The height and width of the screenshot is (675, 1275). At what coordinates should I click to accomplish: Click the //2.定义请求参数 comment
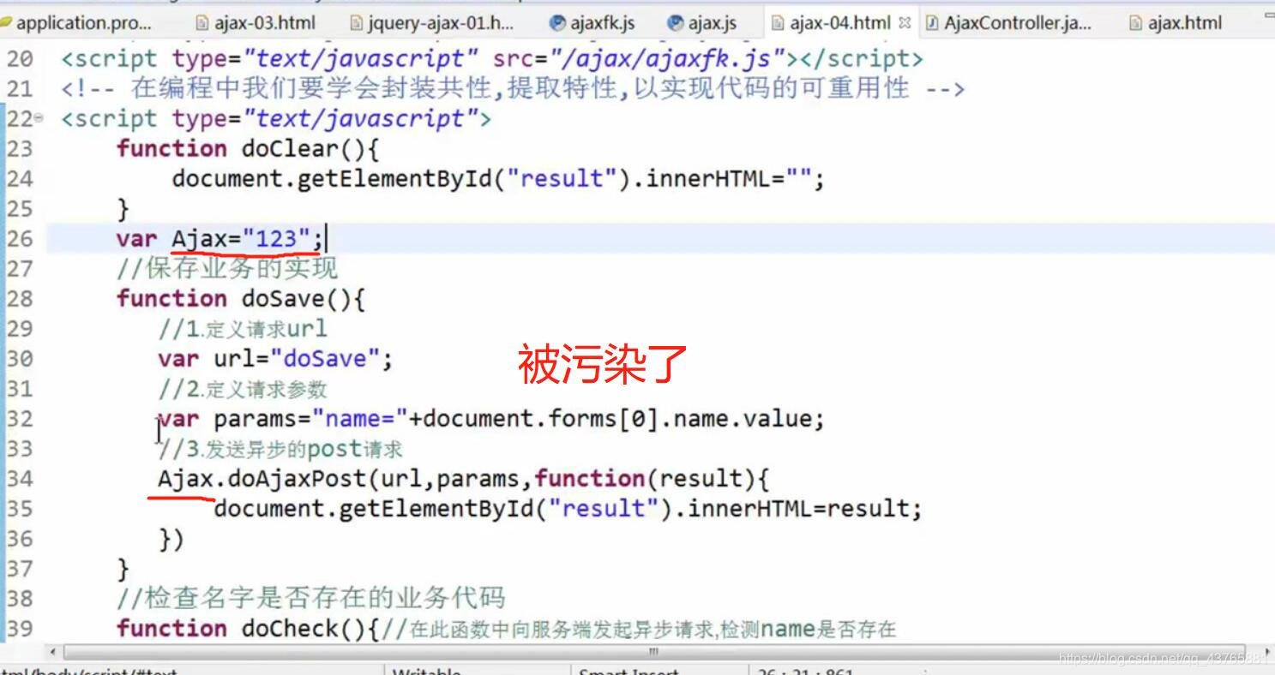(x=243, y=389)
